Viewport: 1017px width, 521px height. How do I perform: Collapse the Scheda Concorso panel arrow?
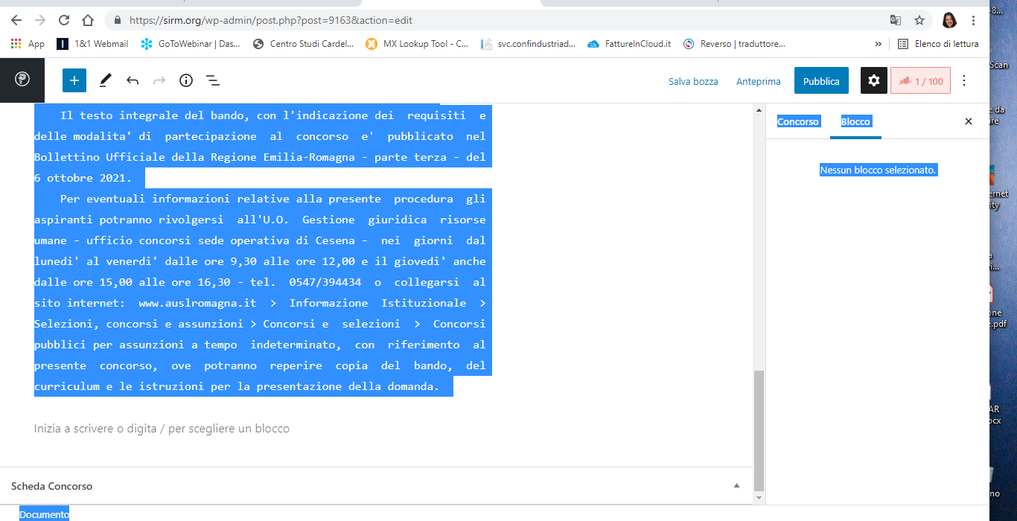click(x=736, y=486)
